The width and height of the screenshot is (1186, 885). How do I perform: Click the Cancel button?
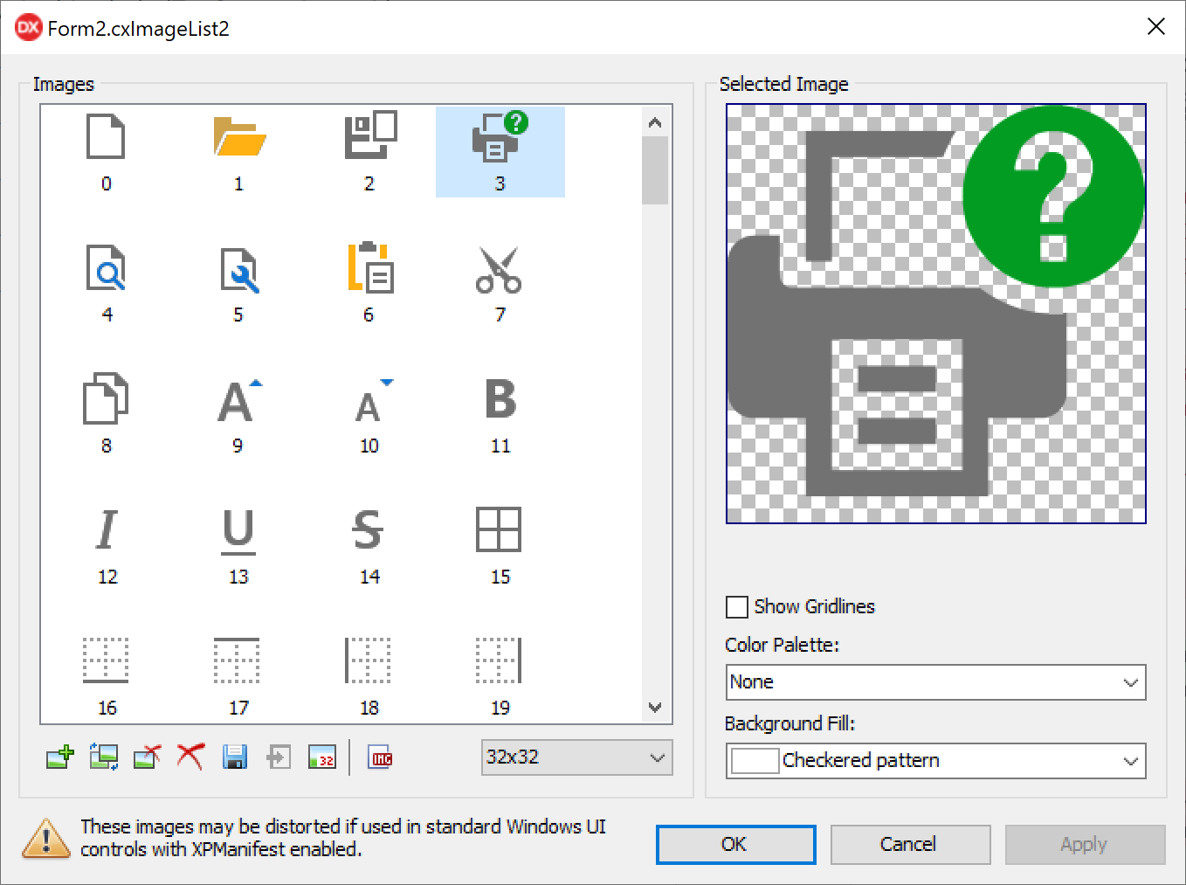(x=909, y=844)
